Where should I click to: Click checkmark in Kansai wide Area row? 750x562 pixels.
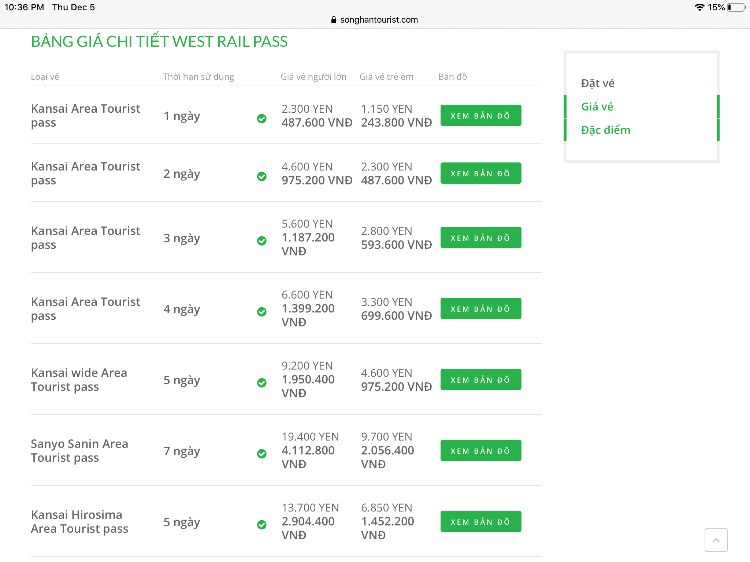[261, 383]
